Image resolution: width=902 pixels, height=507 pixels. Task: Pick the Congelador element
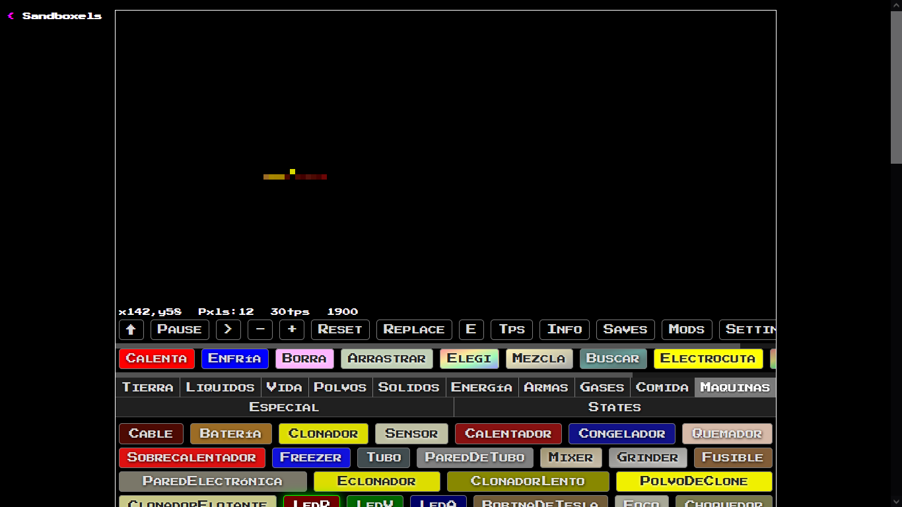pos(622,434)
